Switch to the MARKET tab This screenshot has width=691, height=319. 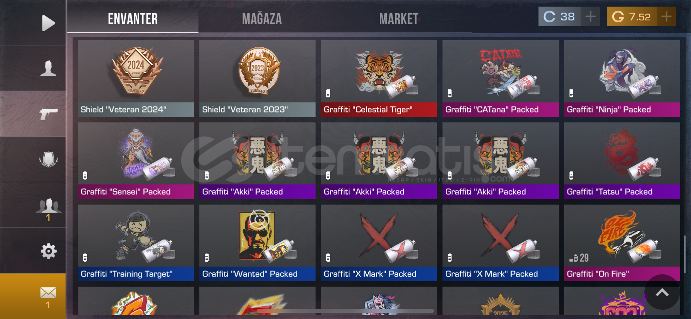click(x=399, y=18)
